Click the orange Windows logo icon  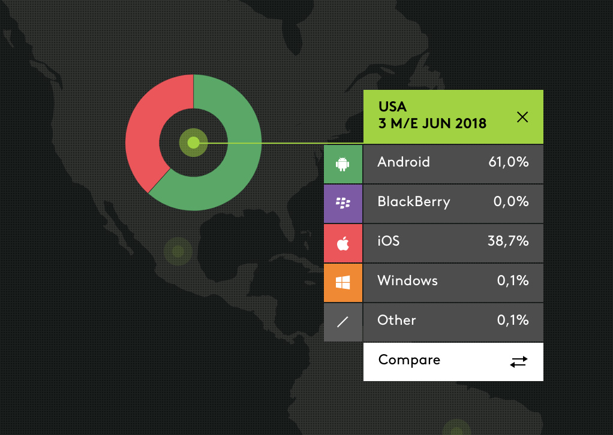343,282
